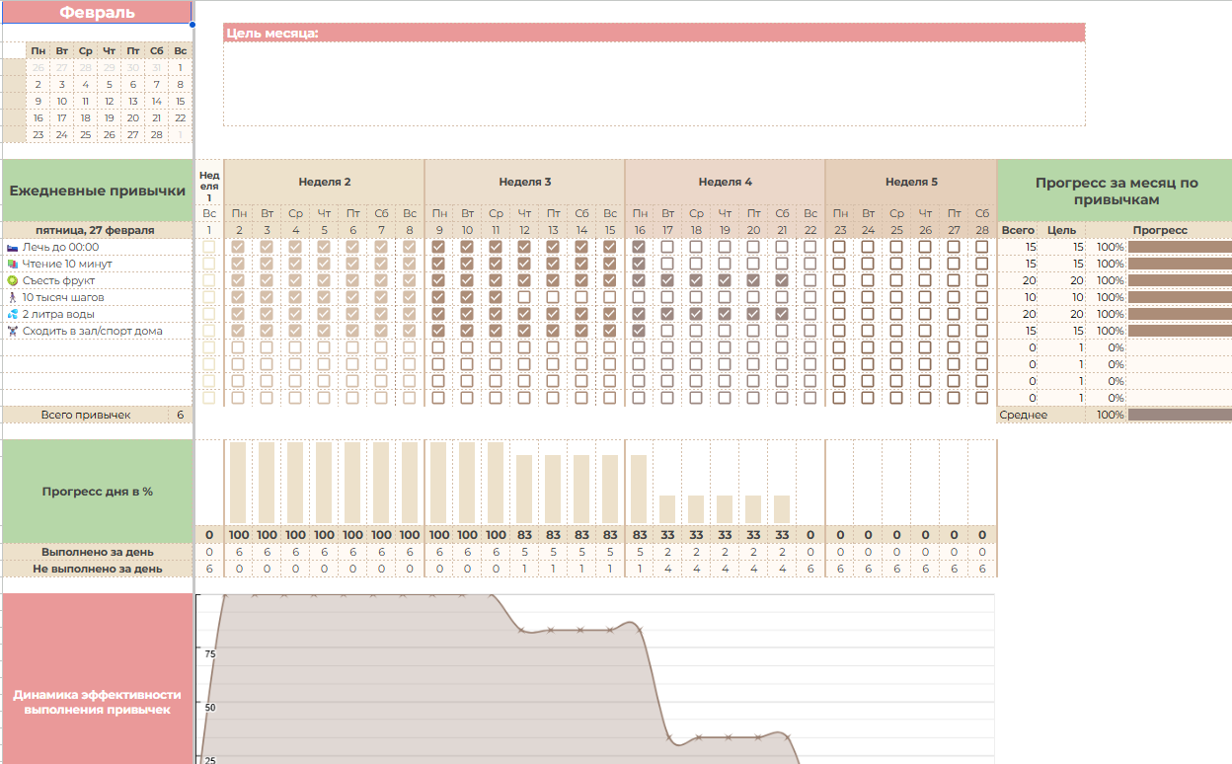Viewport: 1232px width, 764px height.
Task: Check 'Лечь до 00:00' box for day 17
Action: coord(668,247)
